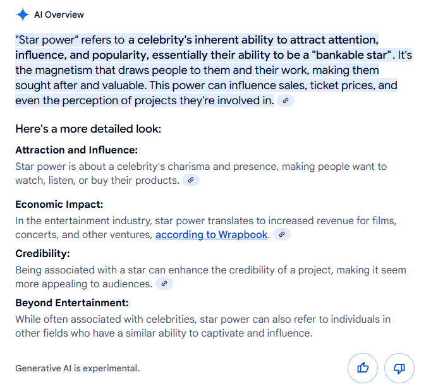Open the source link icon under Credibility
This screenshot has height=389, width=426.
[164, 284]
